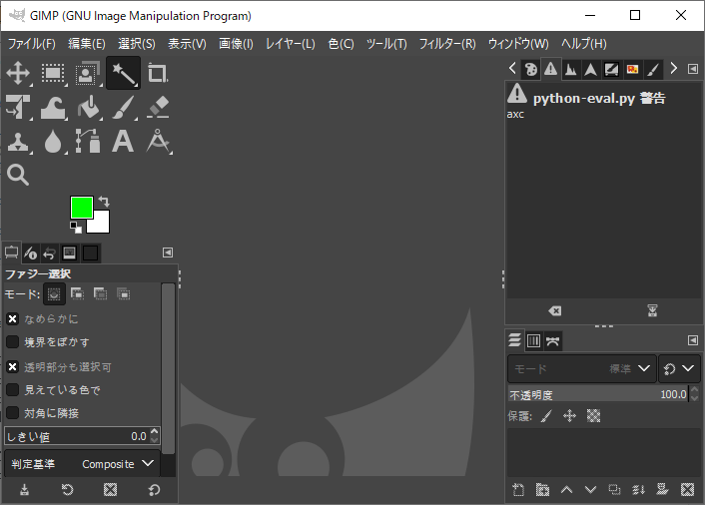The image size is (705, 505).
Task: Delete tool preset in tool options
Action: 110,490
